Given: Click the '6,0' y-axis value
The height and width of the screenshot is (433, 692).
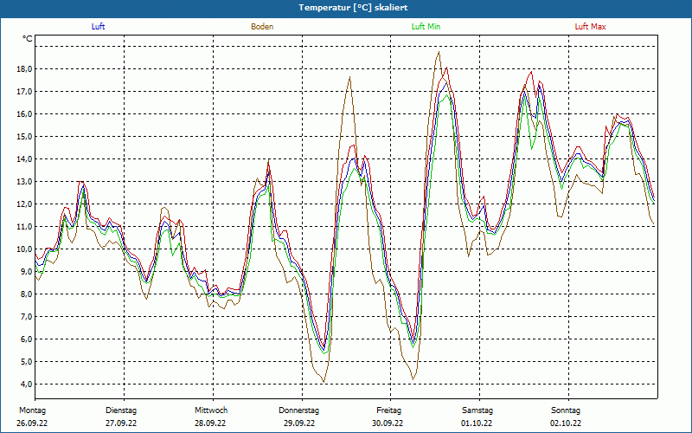Looking at the screenshot, I should pyautogui.click(x=27, y=339).
